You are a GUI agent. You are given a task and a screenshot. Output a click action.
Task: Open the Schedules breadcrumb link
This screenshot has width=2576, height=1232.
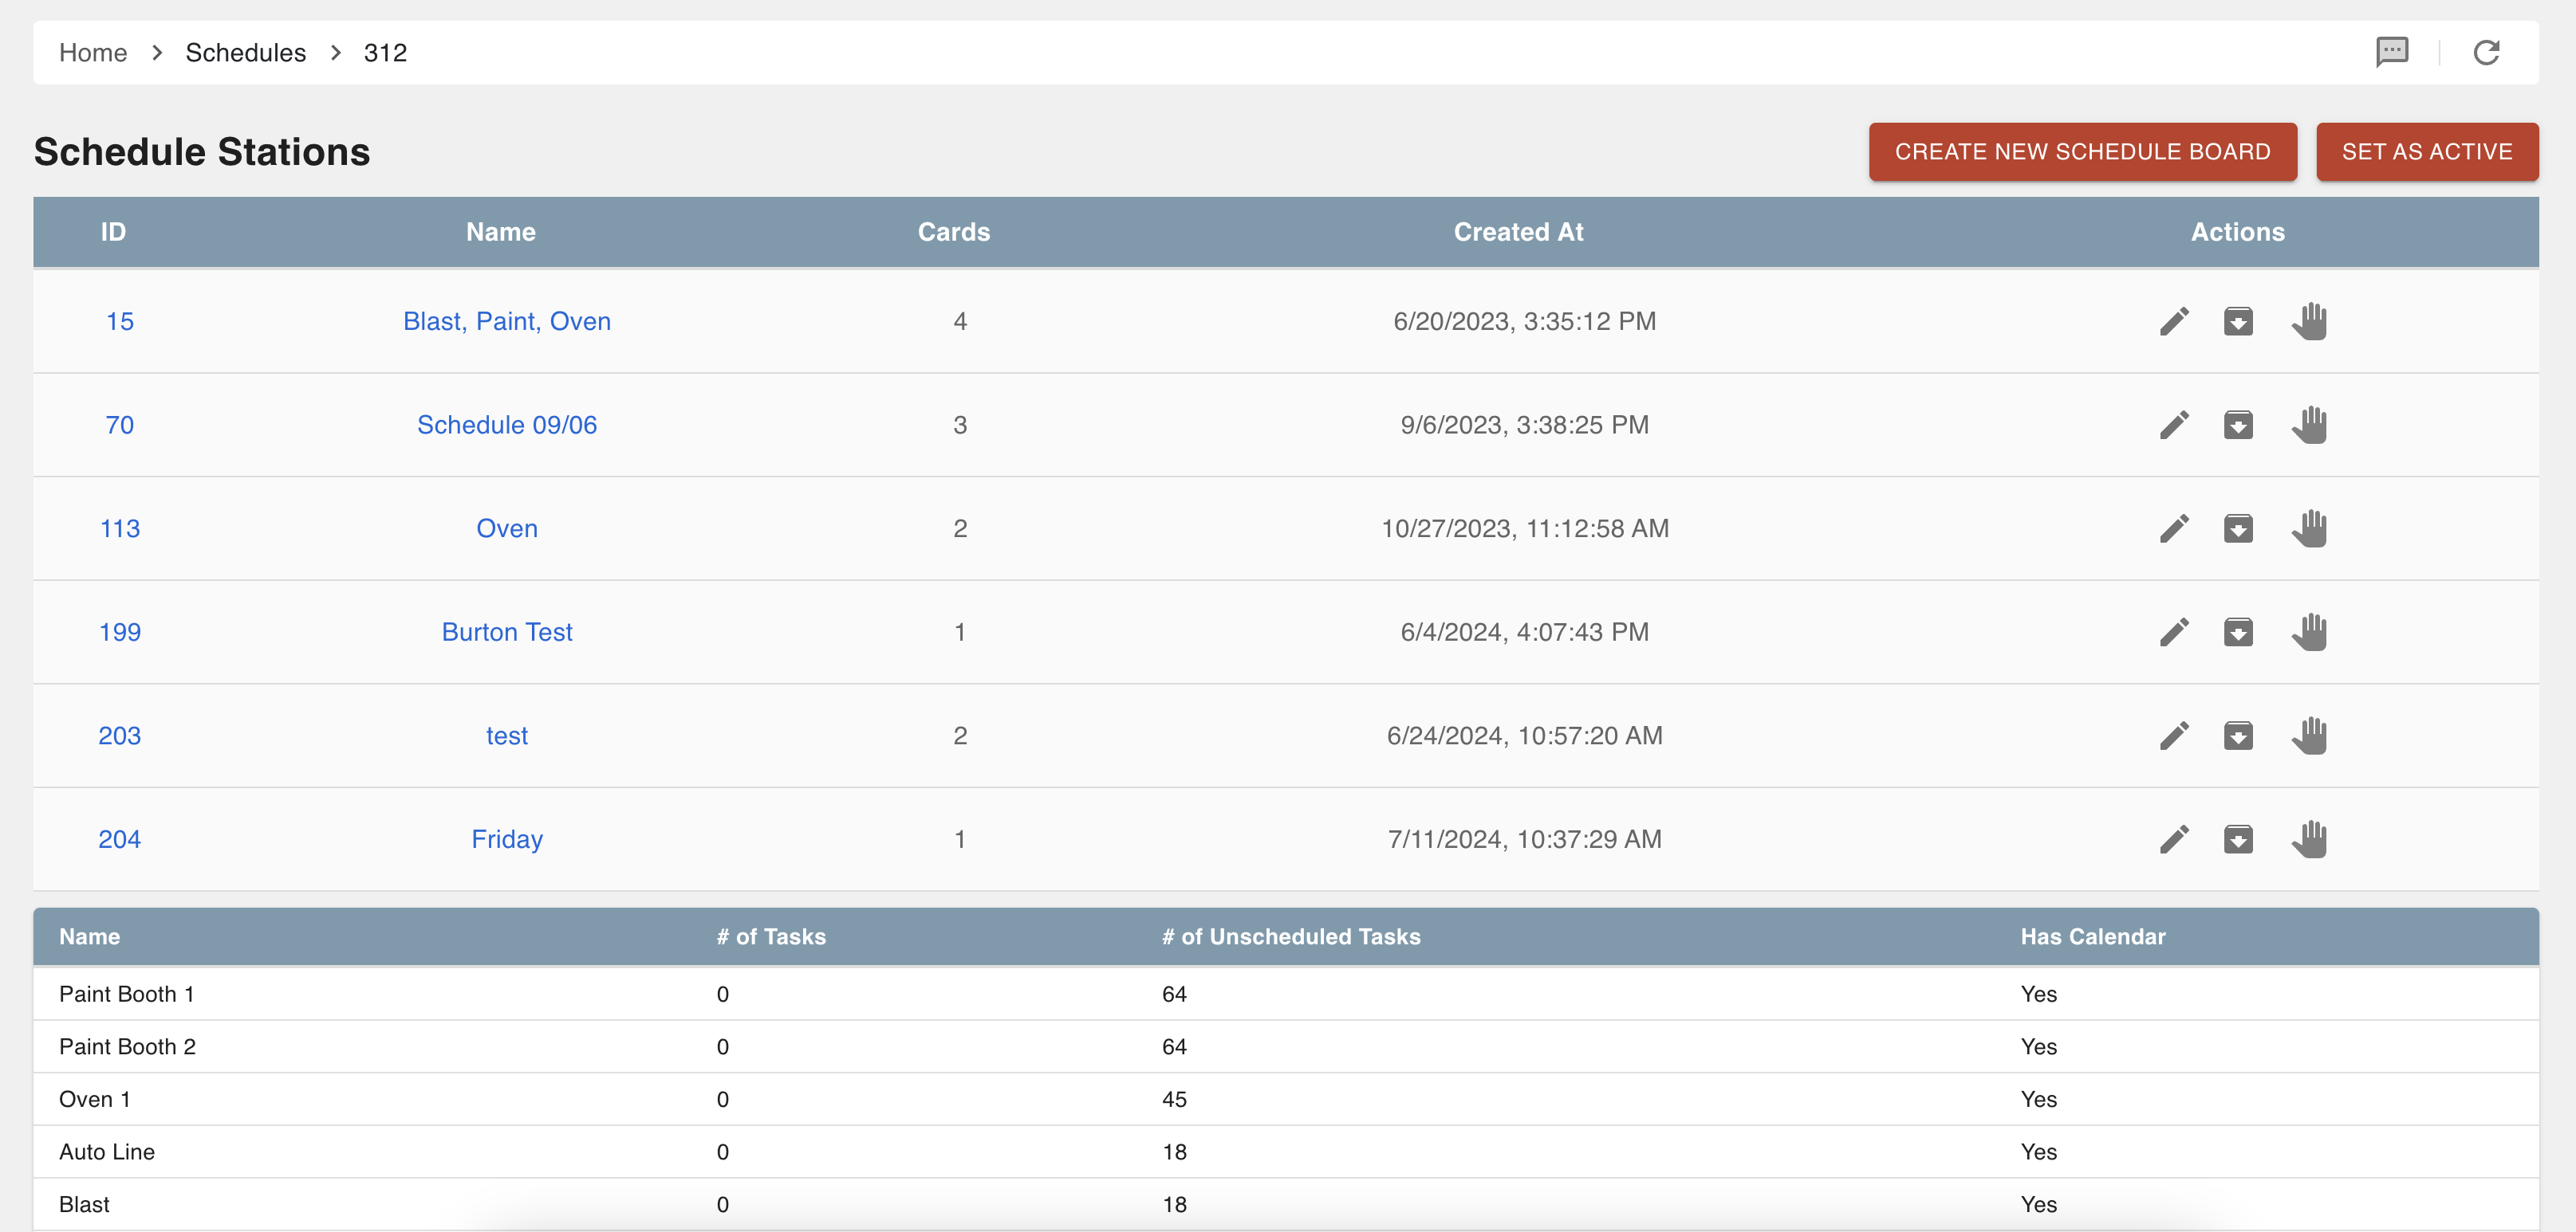point(246,53)
